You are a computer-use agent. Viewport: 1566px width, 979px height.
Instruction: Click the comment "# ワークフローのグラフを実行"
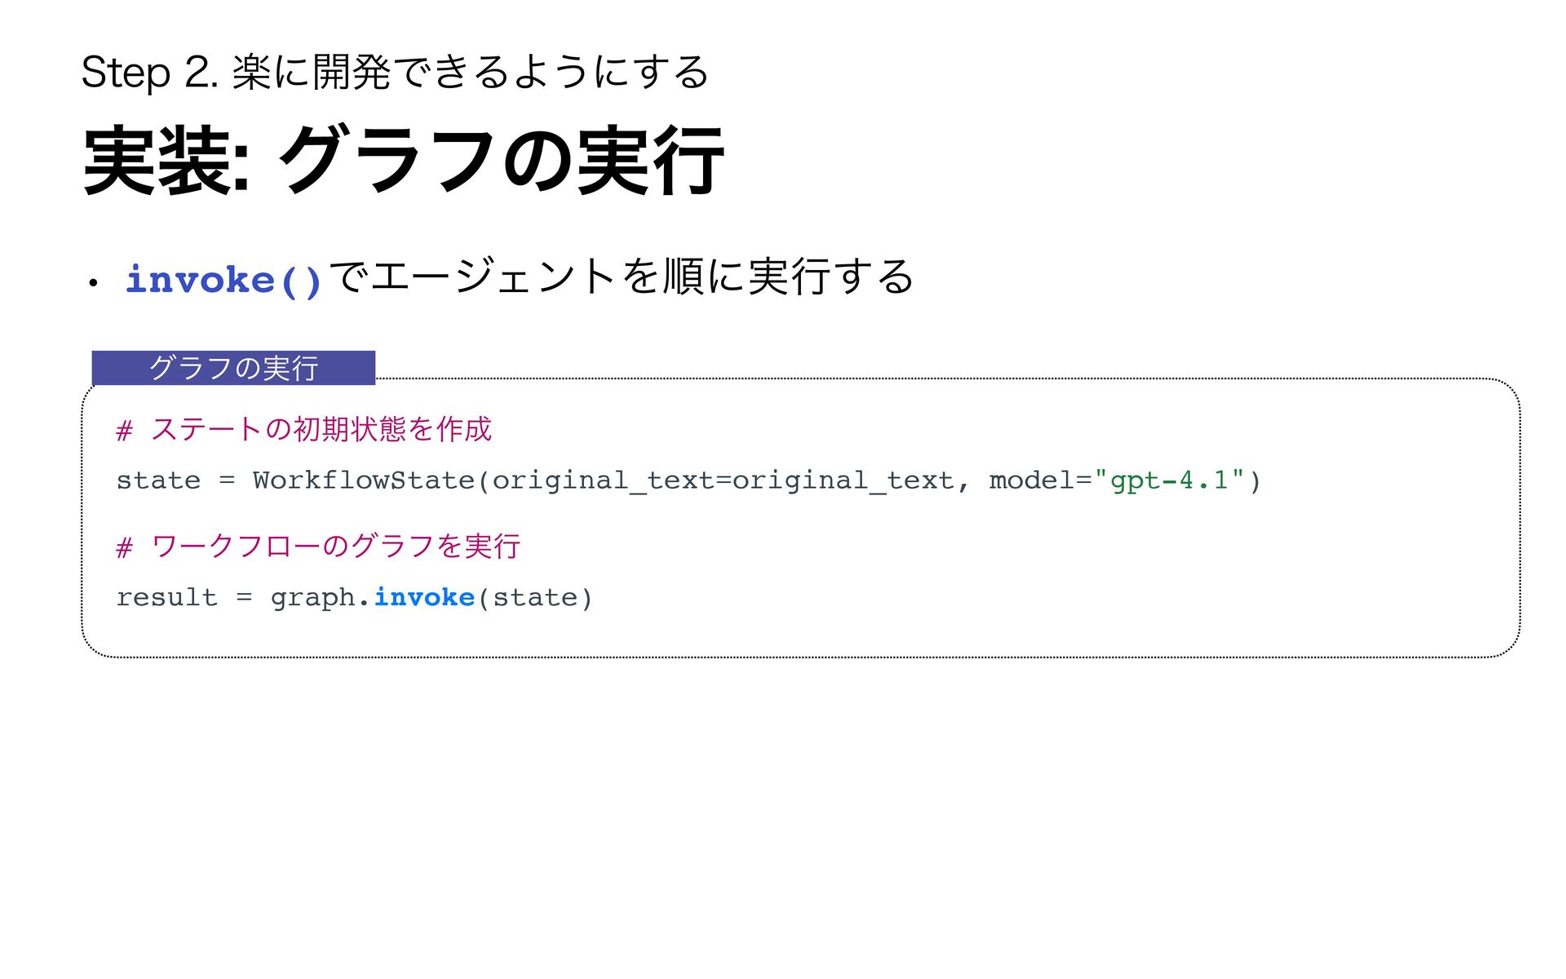point(318,546)
